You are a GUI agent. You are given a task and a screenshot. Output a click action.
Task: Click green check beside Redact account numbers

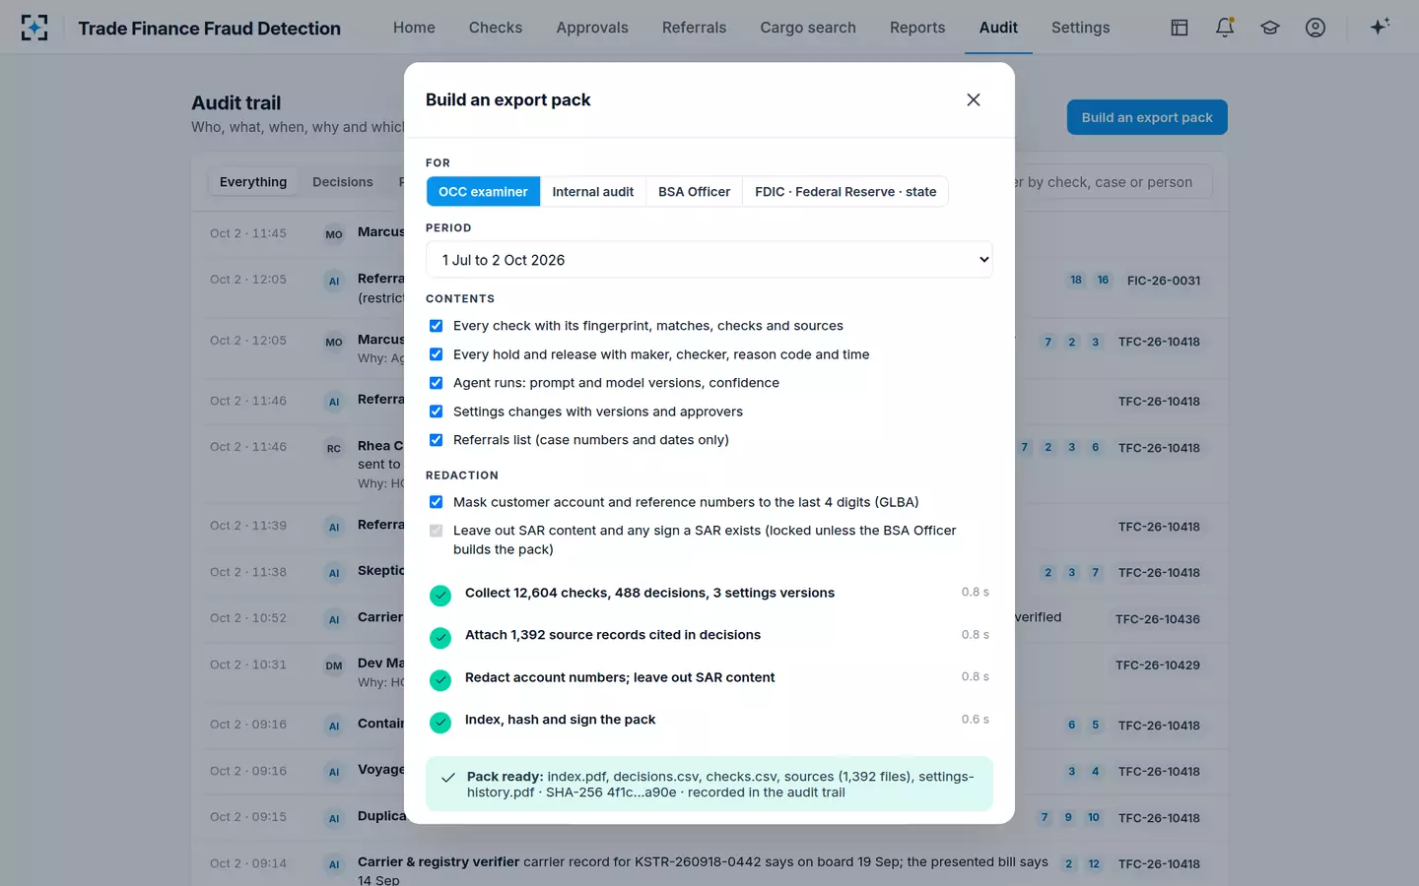[x=440, y=680]
